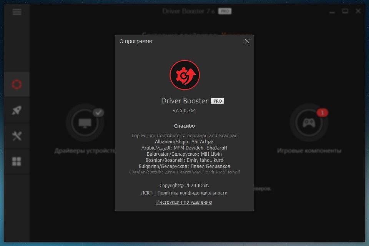
Task: Click Catalan/Català translators line
Action: click(x=184, y=172)
